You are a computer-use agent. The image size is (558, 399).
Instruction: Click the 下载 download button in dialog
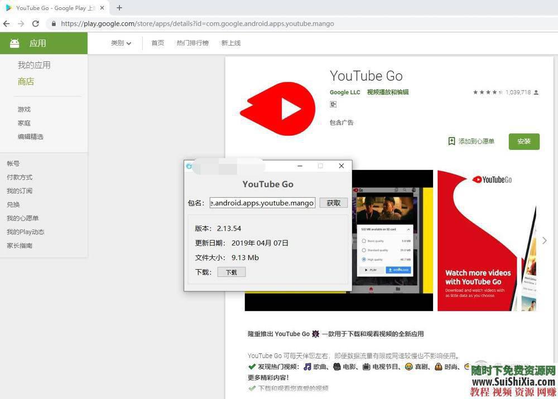tap(232, 272)
